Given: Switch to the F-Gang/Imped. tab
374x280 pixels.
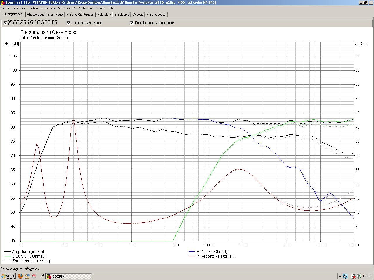Looking at the screenshot, I should (x=13, y=14).
